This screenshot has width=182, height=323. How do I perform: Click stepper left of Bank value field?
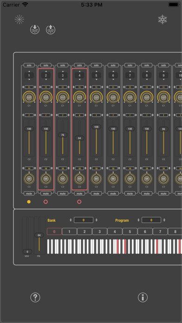[71, 220]
